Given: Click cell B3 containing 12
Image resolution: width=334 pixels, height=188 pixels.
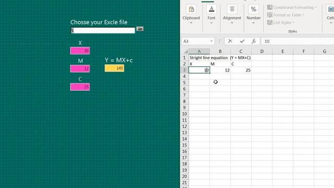Looking at the screenshot, I should tap(220, 70).
